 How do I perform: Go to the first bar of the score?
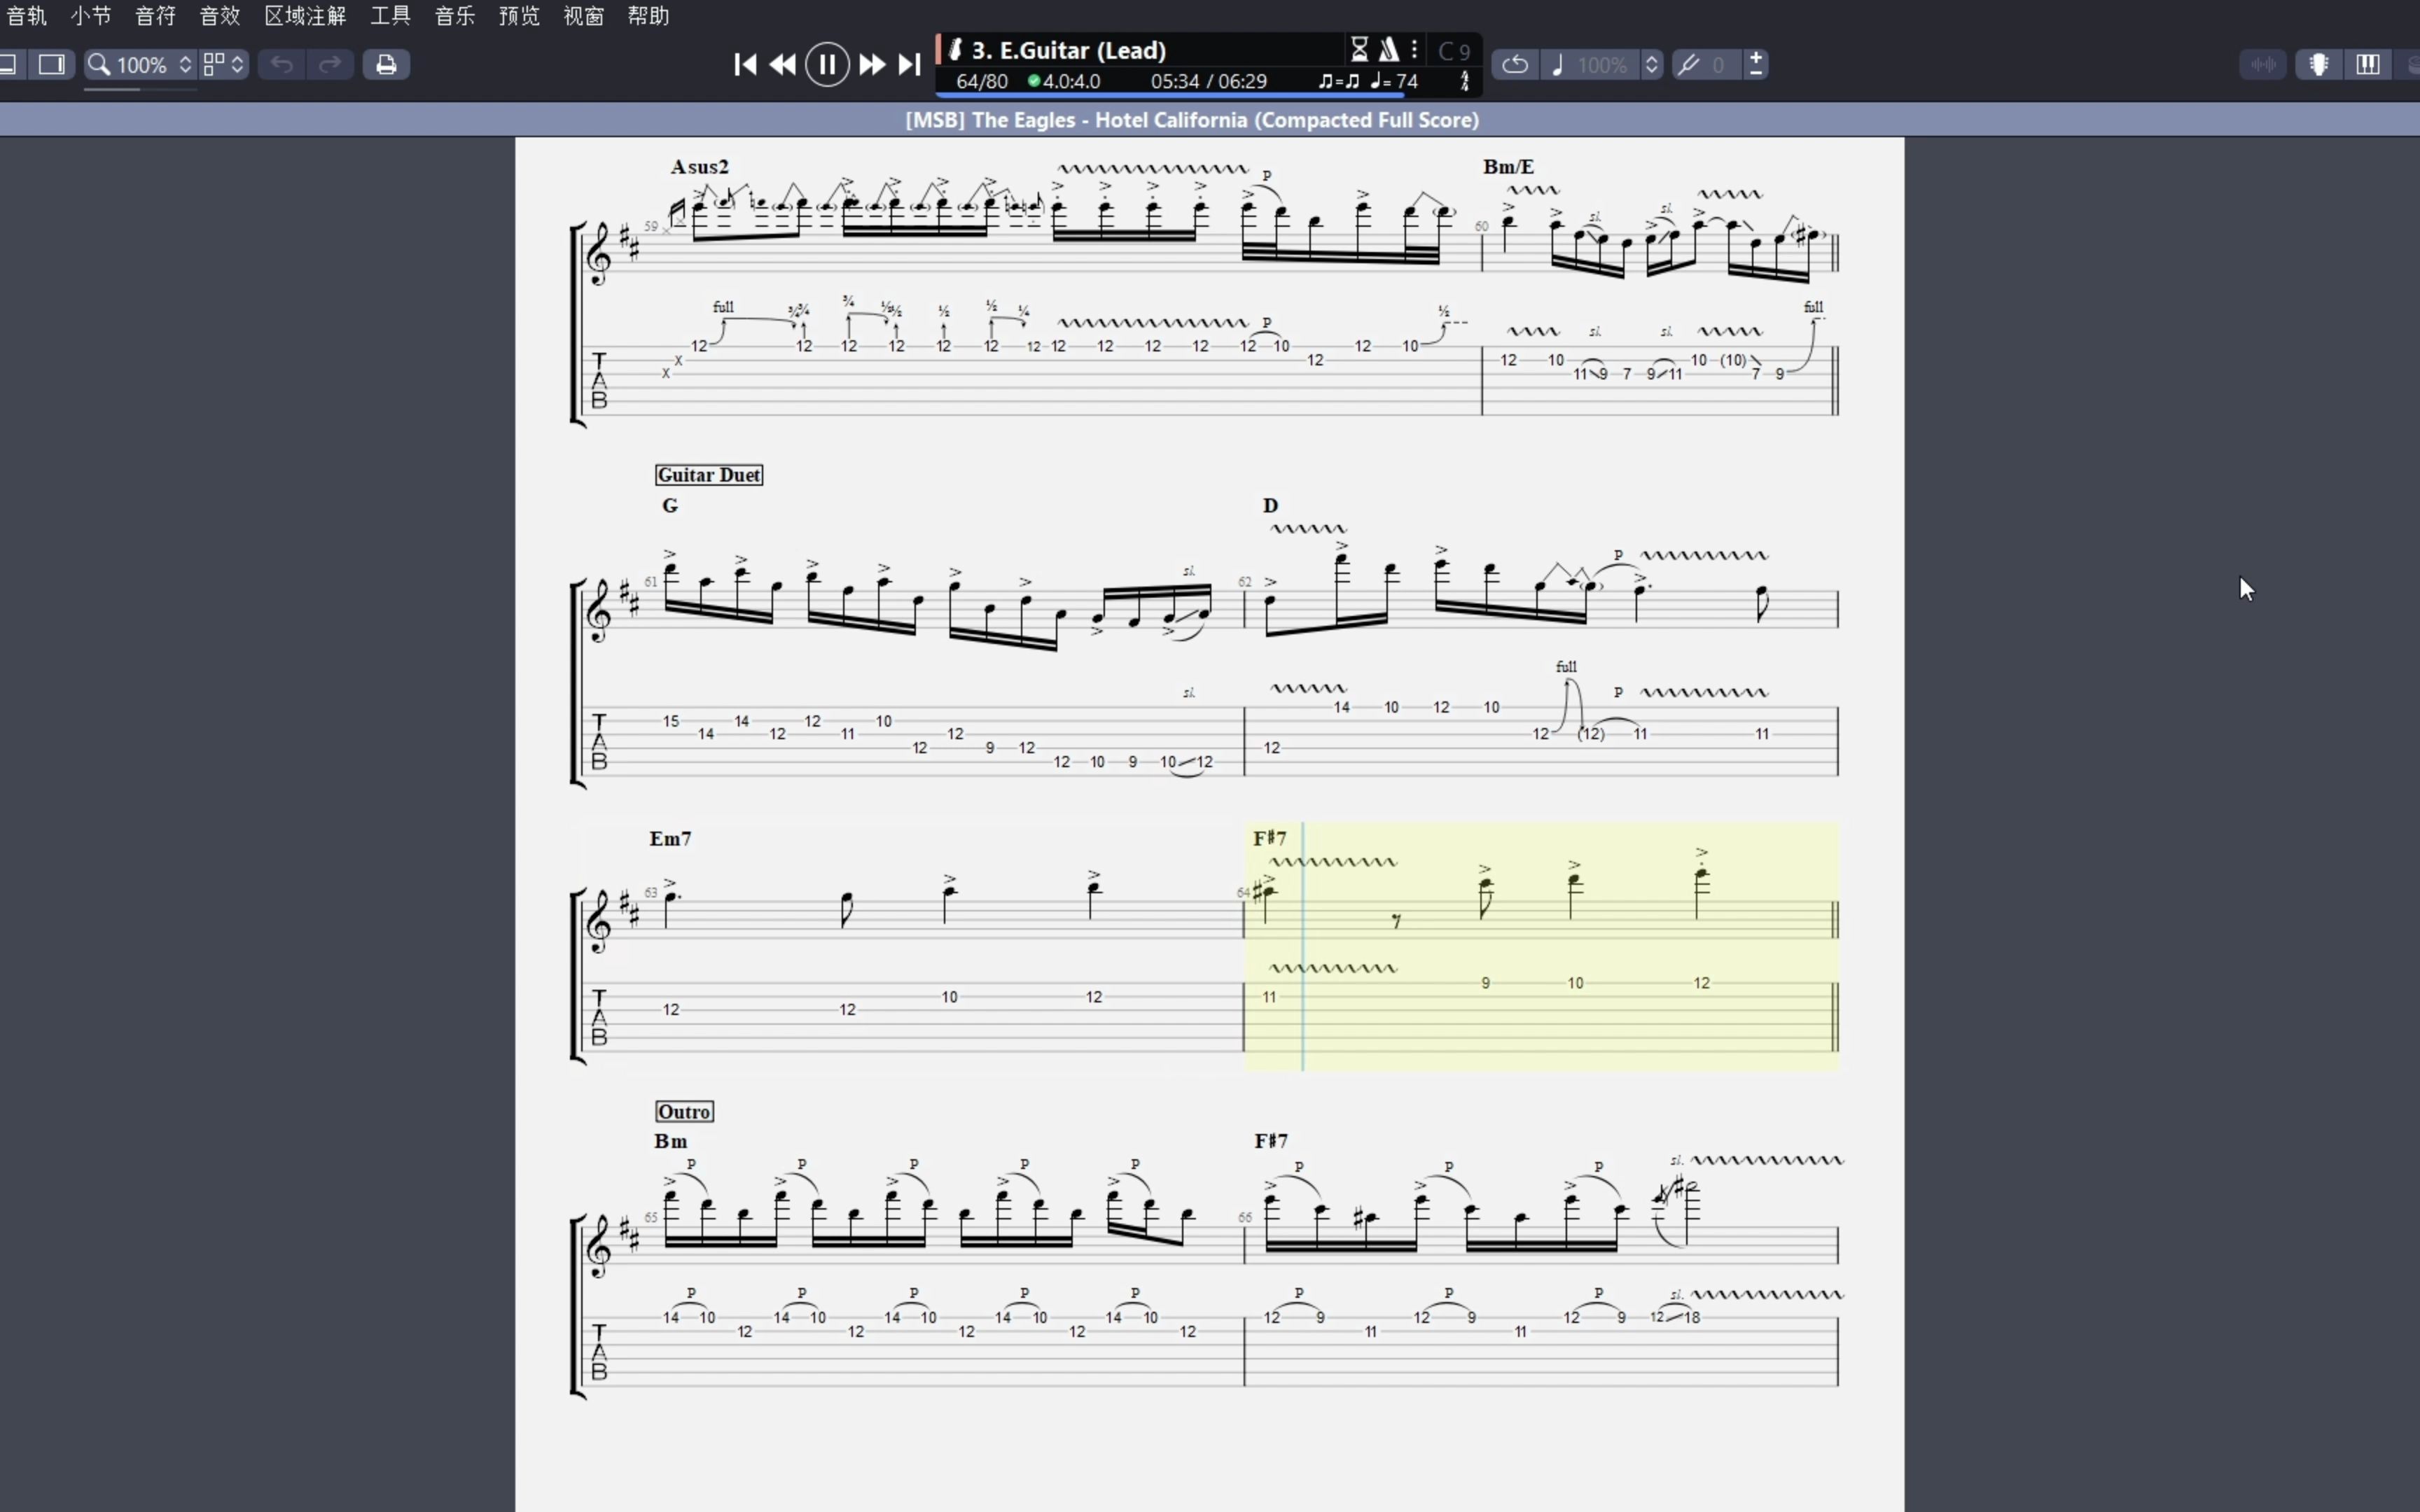tap(744, 65)
